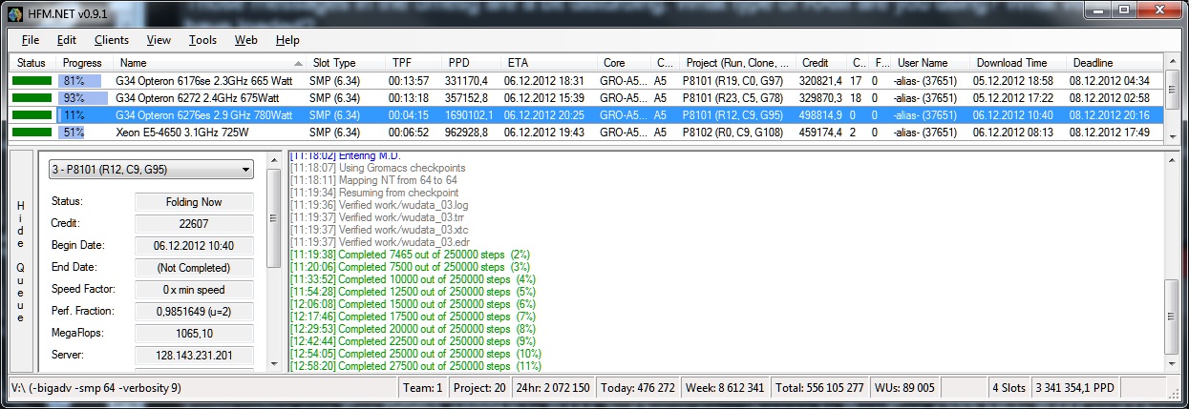Sort by the ETA column header

coord(549,63)
